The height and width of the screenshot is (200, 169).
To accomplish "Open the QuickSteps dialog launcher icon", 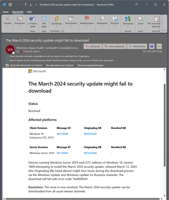I will (62, 31).
